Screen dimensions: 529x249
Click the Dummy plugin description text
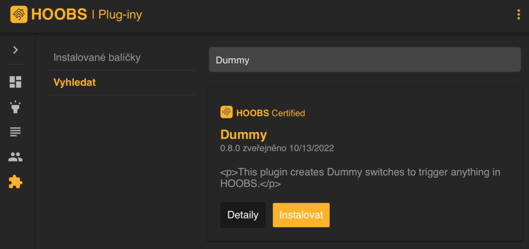360,177
